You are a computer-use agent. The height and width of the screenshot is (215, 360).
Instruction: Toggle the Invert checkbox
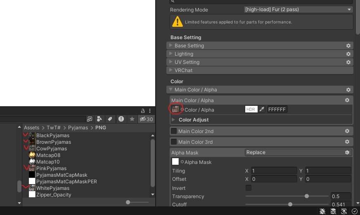pyautogui.click(x=249, y=188)
